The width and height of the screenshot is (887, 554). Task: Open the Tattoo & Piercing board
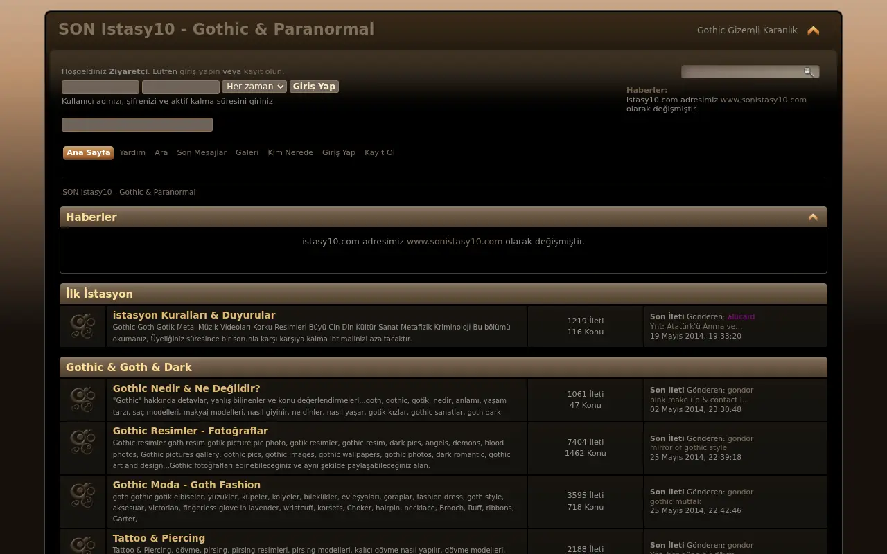pyautogui.click(x=159, y=538)
